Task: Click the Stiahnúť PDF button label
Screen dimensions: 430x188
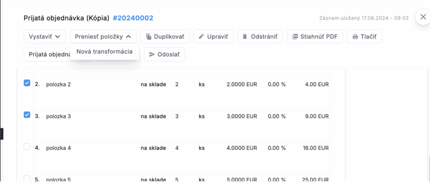Action: click(x=319, y=36)
